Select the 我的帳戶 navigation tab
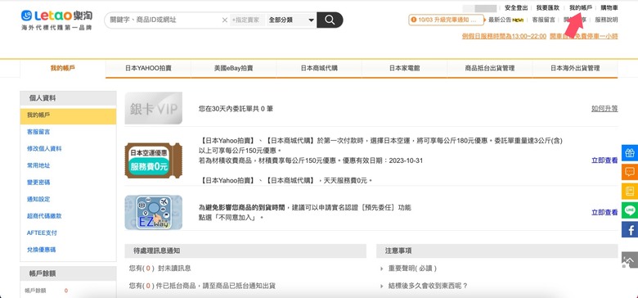 [x=63, y=69]
